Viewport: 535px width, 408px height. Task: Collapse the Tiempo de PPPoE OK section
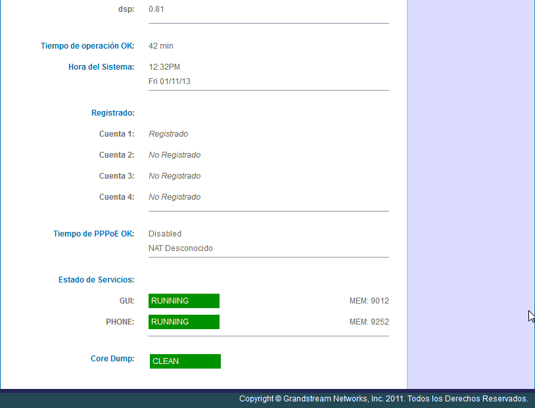point(94,233)
